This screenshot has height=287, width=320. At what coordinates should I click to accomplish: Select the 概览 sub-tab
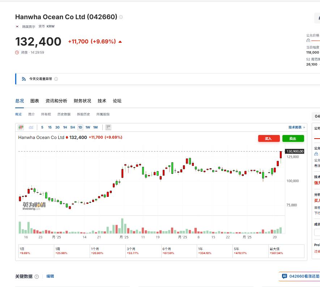tap(18, 114)
